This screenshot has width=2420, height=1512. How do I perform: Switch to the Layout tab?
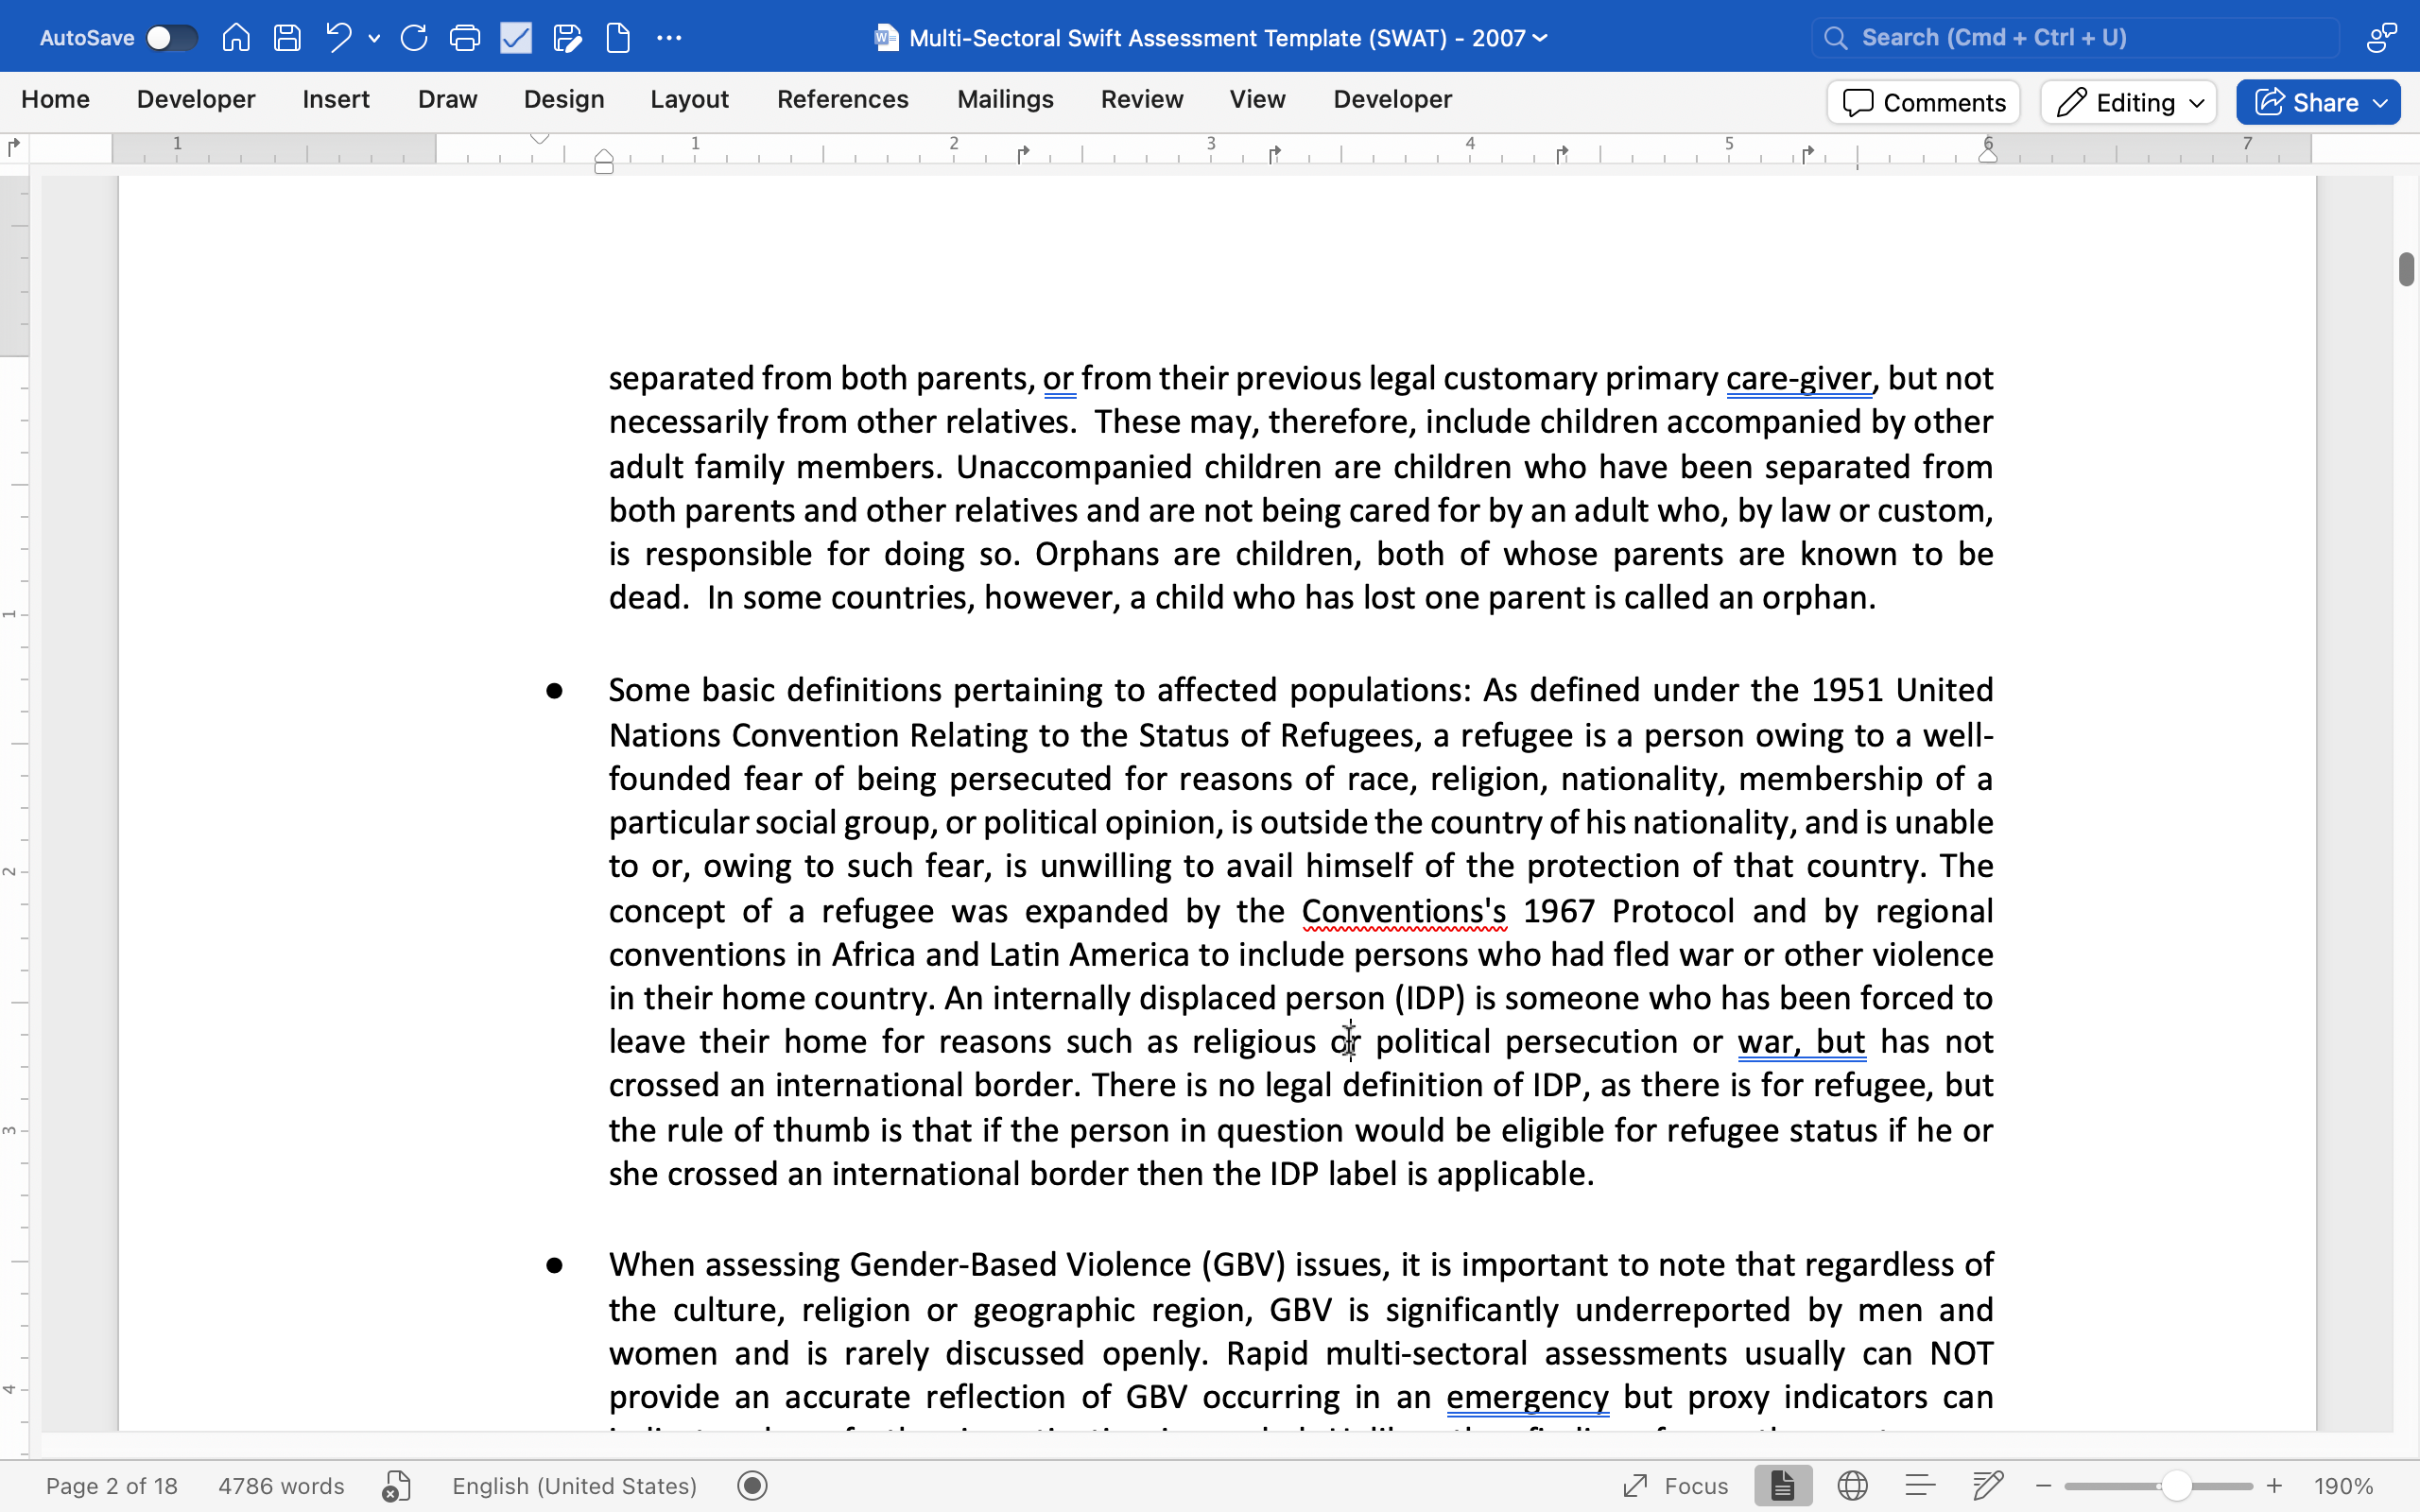[x=689, y=99]
